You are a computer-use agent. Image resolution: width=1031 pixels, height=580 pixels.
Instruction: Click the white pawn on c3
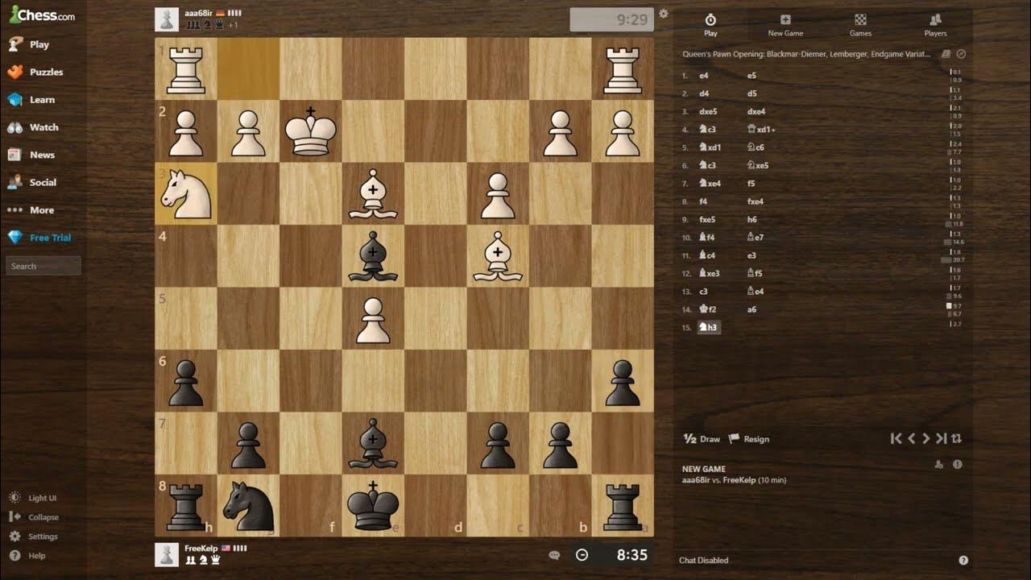[x=498, y=193]
